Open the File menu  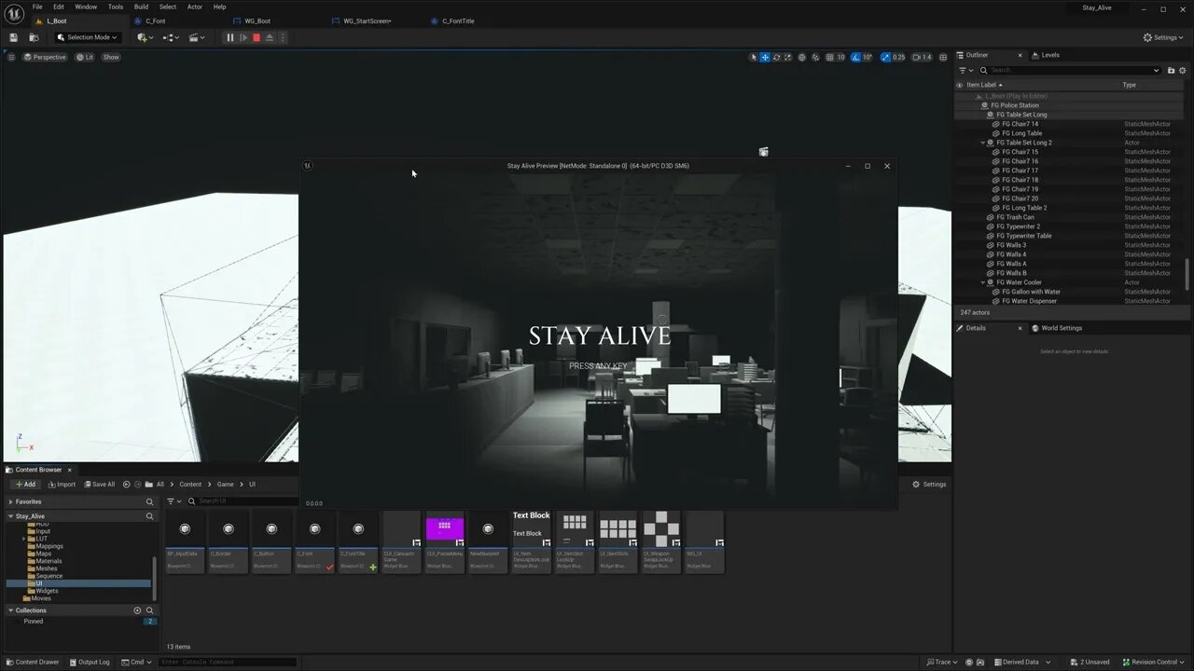[x=37, y=7]
